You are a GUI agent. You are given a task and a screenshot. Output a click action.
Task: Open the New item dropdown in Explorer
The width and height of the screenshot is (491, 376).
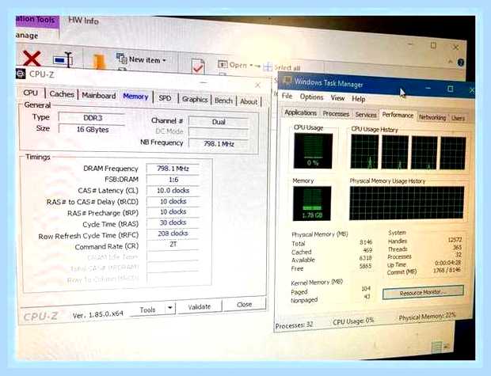coord(141,59)
